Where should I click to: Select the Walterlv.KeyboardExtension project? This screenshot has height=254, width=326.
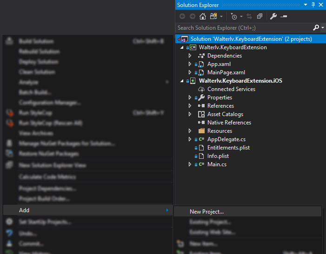(x=233, y=47)
